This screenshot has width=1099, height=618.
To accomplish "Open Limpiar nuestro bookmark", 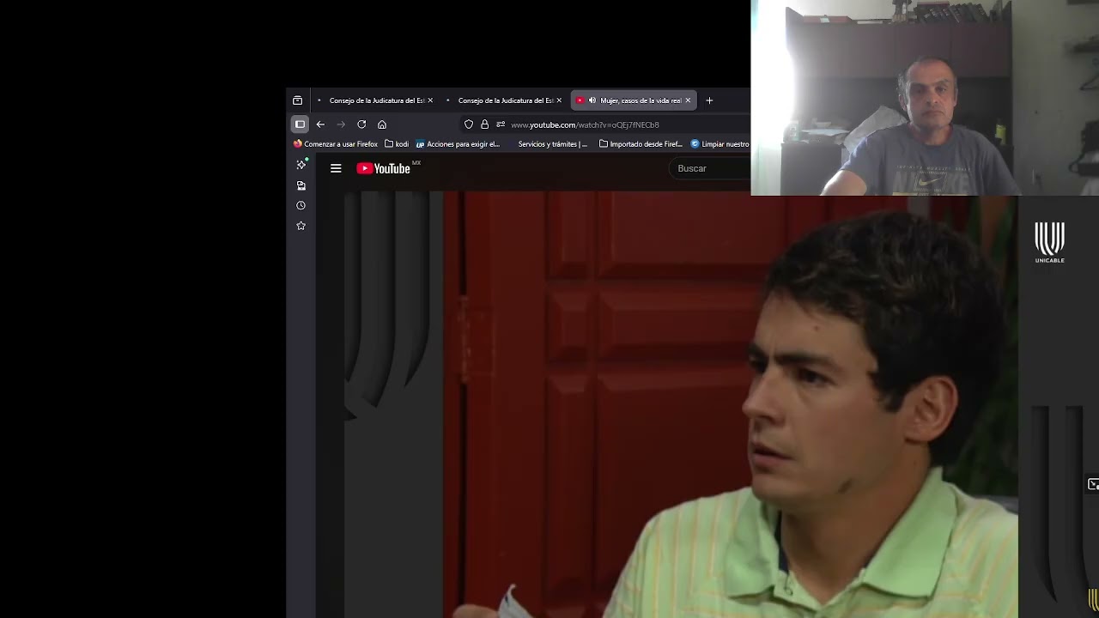I will (720, 144).
